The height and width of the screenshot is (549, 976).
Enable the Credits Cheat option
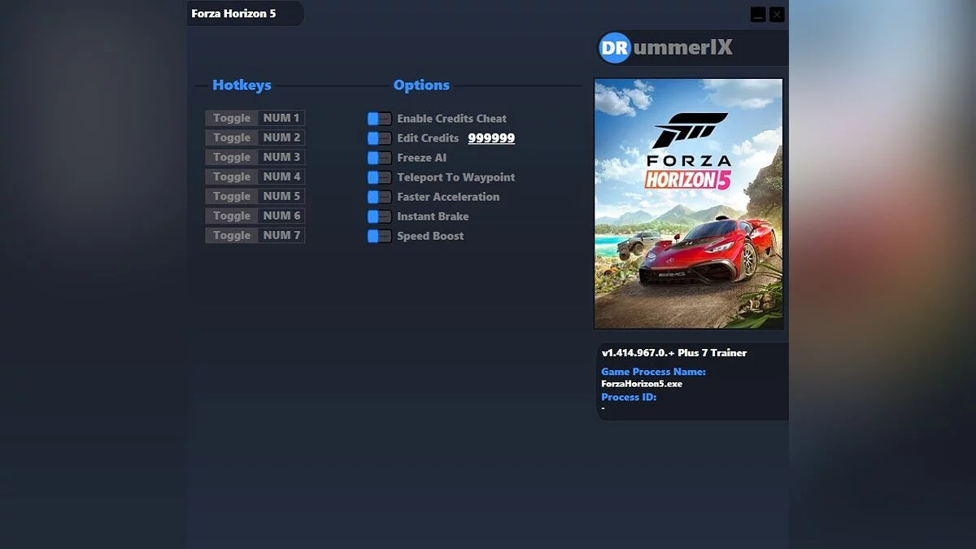pyautogui.click(x=379, y=118)
